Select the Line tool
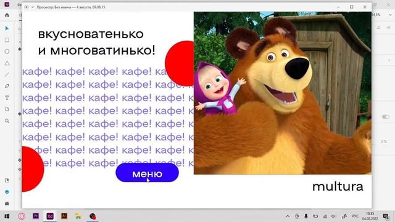This screenshot has width=395, height=222. [7, 75]
